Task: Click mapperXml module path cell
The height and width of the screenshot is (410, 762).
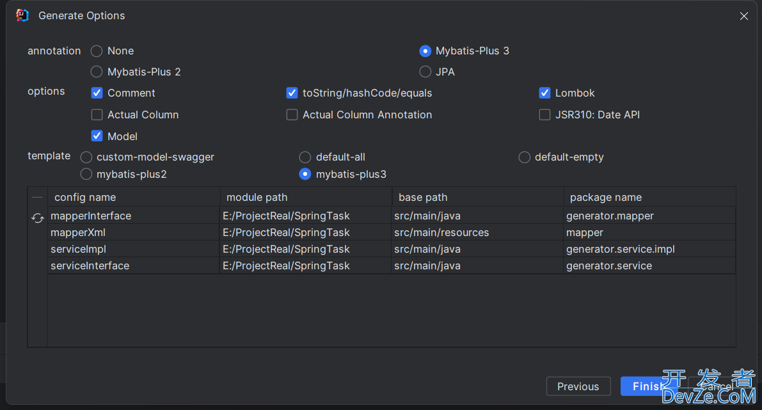Action: [x=306, y=232]
